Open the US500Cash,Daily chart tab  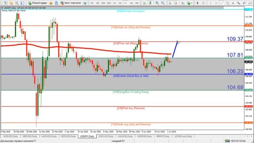(x=183, y=136)
